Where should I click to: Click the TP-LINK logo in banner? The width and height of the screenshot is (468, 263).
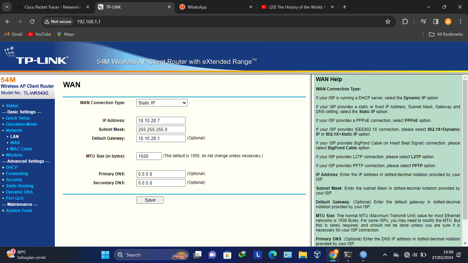(36, 57)
